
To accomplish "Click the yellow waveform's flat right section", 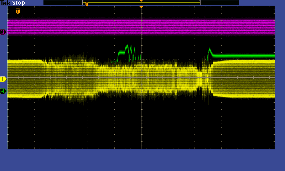I will pyautogui.click(x=246, y=78).
